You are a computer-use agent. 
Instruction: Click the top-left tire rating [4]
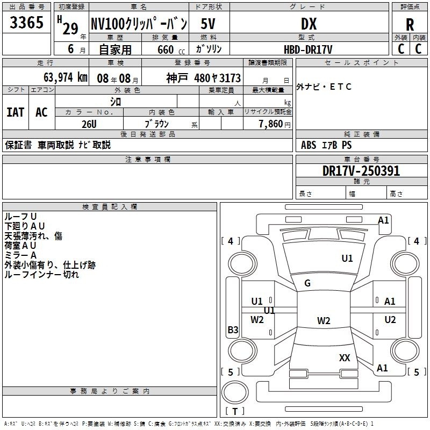tap(231, 241)
